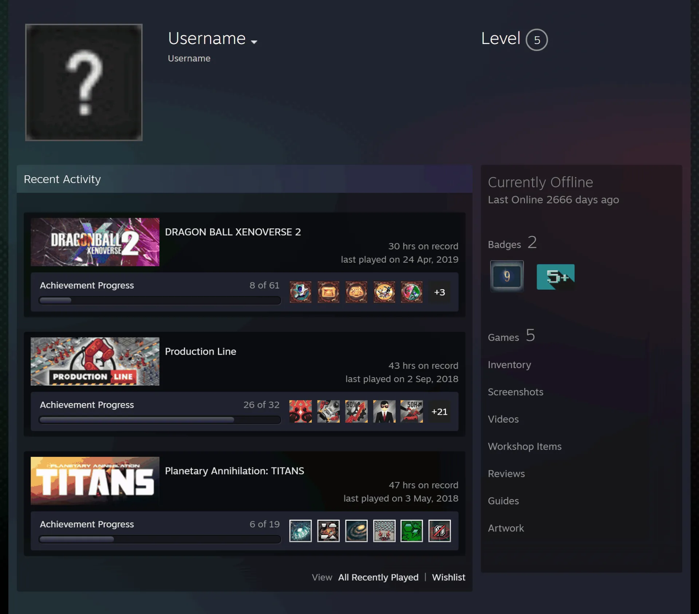Click third Xenoverse 2 achievement icon
Image resolution: width=699 pixels, height=614 pixels.
356,292
